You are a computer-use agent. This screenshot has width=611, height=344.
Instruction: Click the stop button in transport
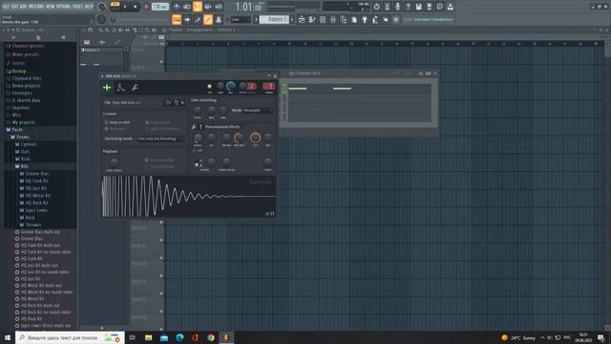point(136,7)
